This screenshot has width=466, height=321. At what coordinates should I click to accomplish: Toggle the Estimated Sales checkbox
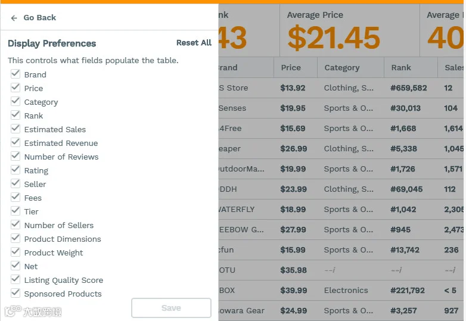coord(15,128)
